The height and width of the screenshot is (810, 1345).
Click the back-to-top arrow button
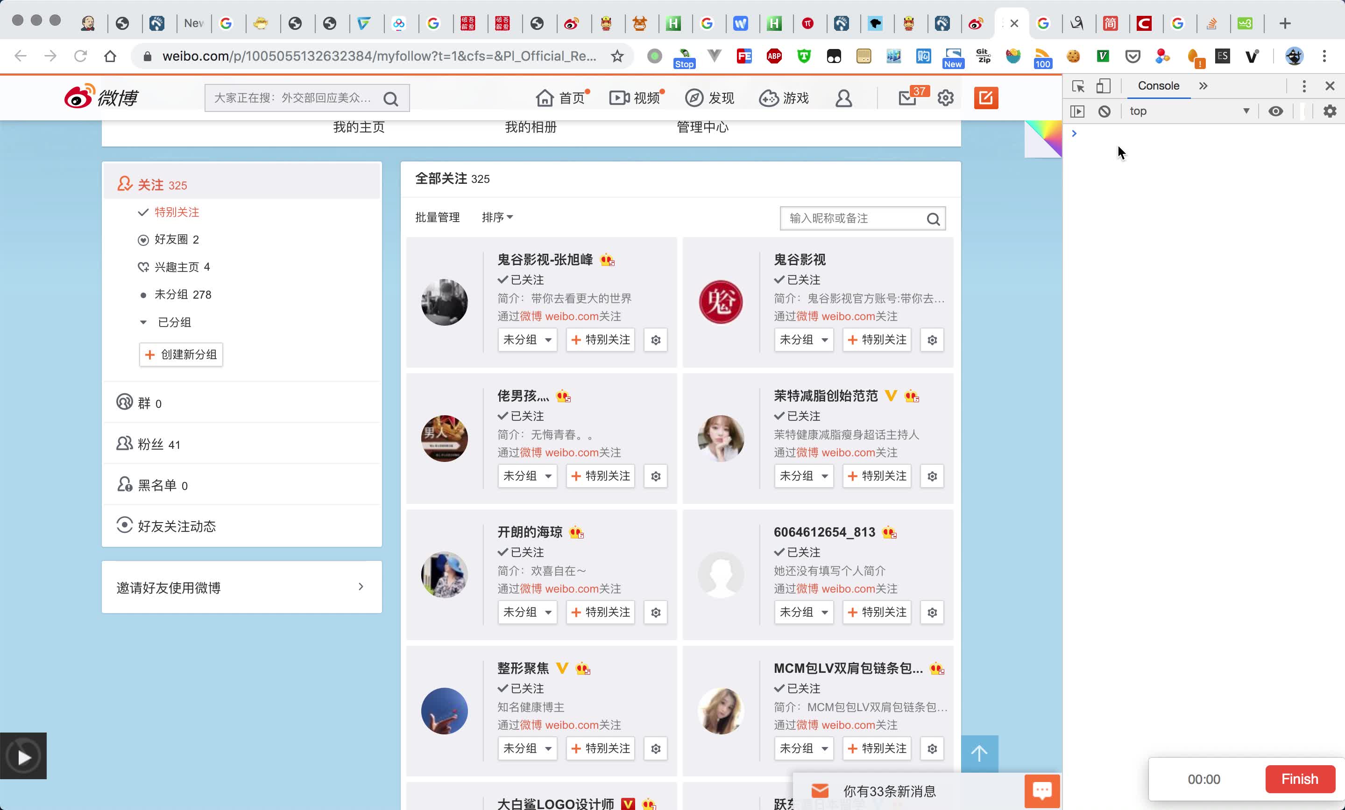tap(979, 753)
